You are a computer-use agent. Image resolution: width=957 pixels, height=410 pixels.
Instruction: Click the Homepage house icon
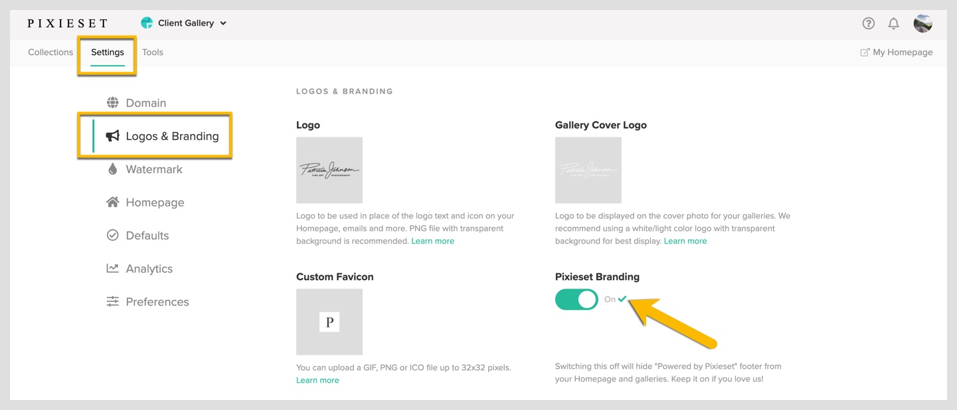point(113,202)
